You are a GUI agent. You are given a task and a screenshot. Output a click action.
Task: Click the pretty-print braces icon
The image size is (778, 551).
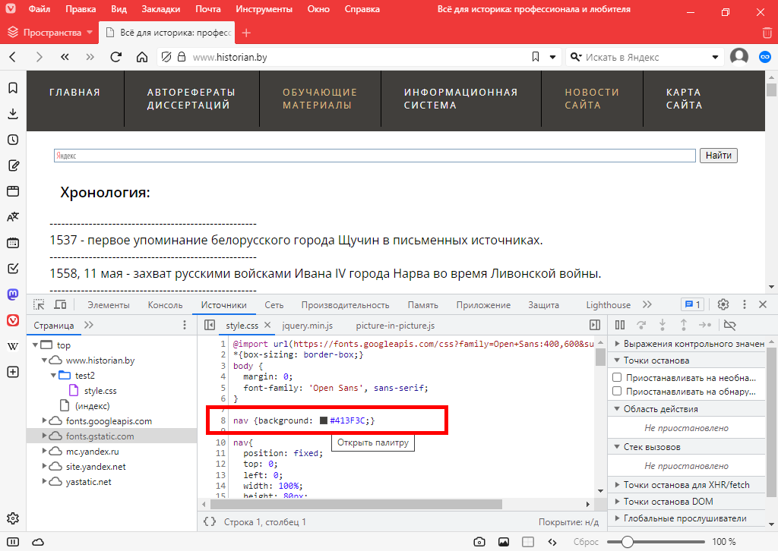(x=210, y=521)
